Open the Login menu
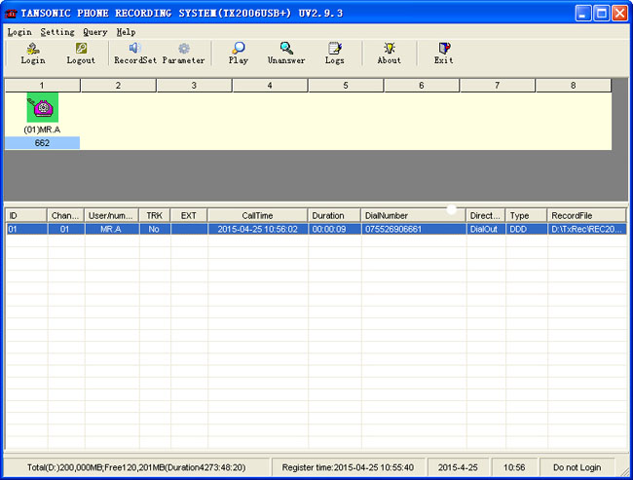Image resolution: width=633 pixels, height=480 pixels. pyautogui.click(x=19, y=32)
